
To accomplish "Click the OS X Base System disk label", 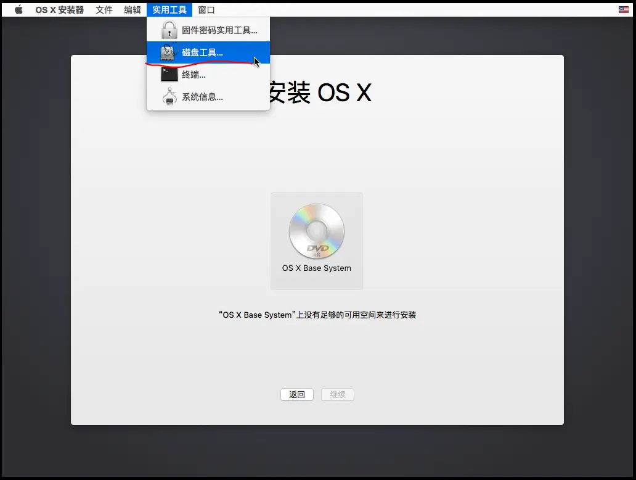I will (317, 268).
